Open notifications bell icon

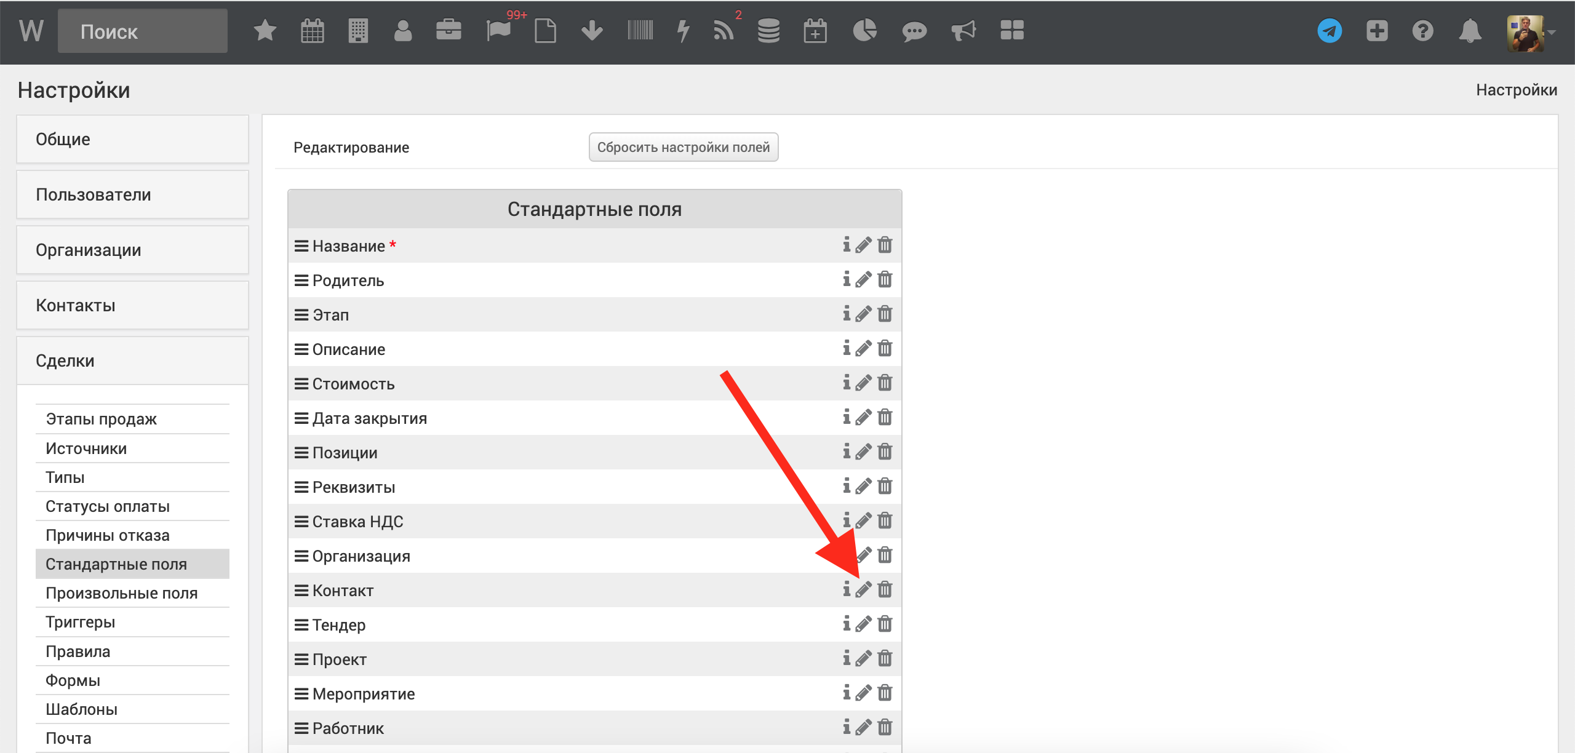(1470, 31)
